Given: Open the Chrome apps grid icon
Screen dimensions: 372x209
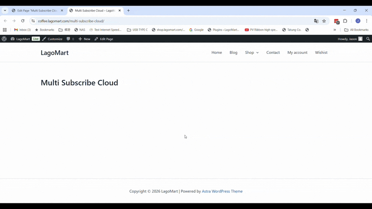Looking at the screenshot, I should click(5, 30).
